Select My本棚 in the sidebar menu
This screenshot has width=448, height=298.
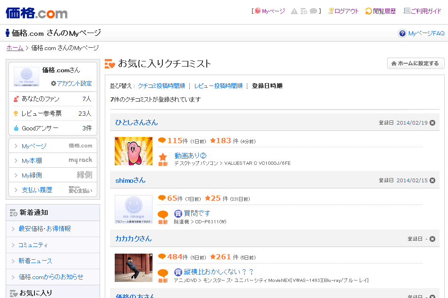pyautogui.click(x=53, y=161)
